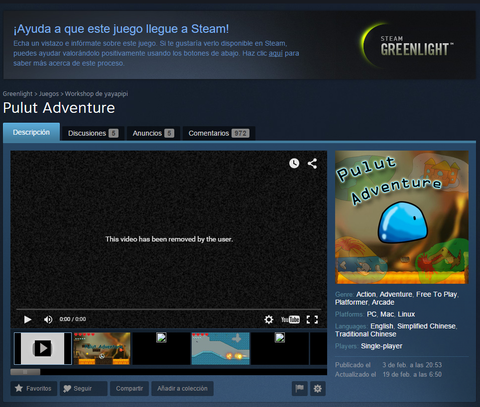Click the '19 de feb. a las 6:50' date
Screen dimensions: 480x407
(x=412, y=374)
